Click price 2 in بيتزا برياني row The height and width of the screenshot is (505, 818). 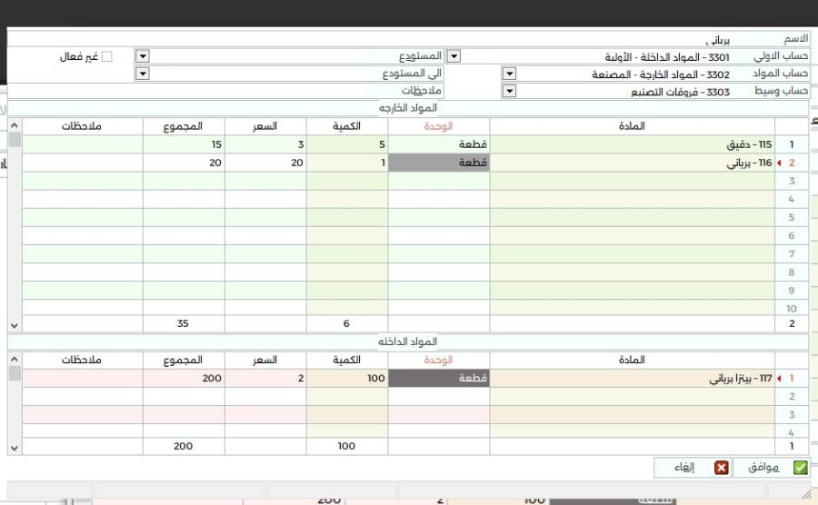(x=265, y=379)
